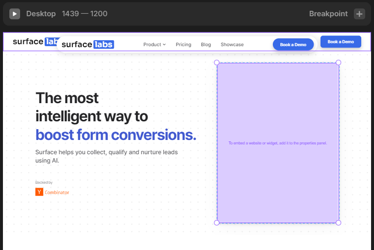Select the embed placeholder frame

[x=278, y=143]
